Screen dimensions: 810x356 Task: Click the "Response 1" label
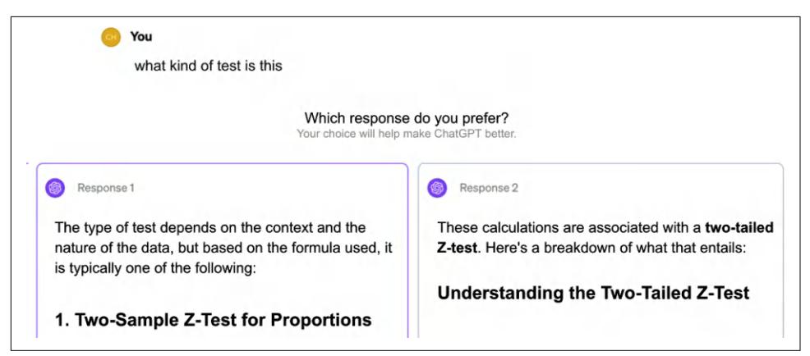[x=105, y=188]
